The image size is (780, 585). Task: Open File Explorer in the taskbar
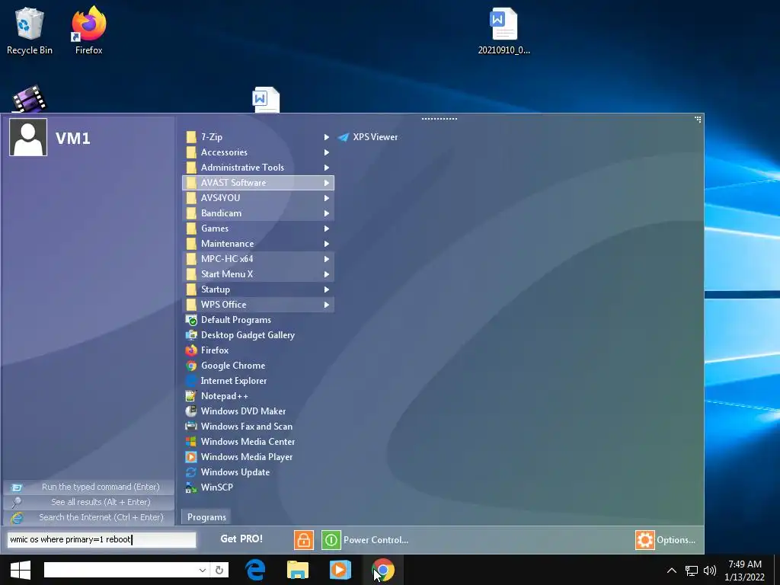point(298,570)
